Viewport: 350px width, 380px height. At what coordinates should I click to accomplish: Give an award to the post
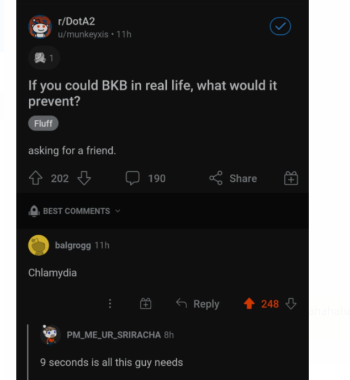click(291, 178)
